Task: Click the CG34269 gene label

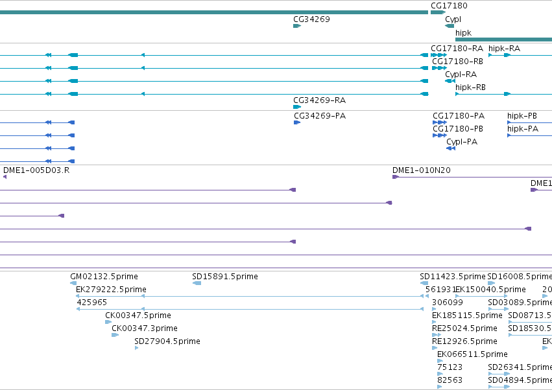Action: click(x=311, y=19)
